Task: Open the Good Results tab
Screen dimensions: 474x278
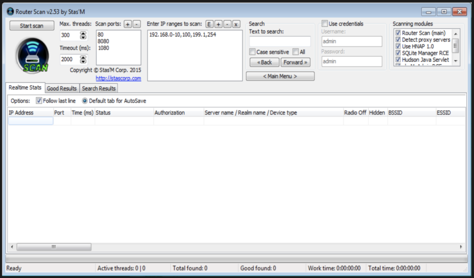Action: click(x=62, y=88)
